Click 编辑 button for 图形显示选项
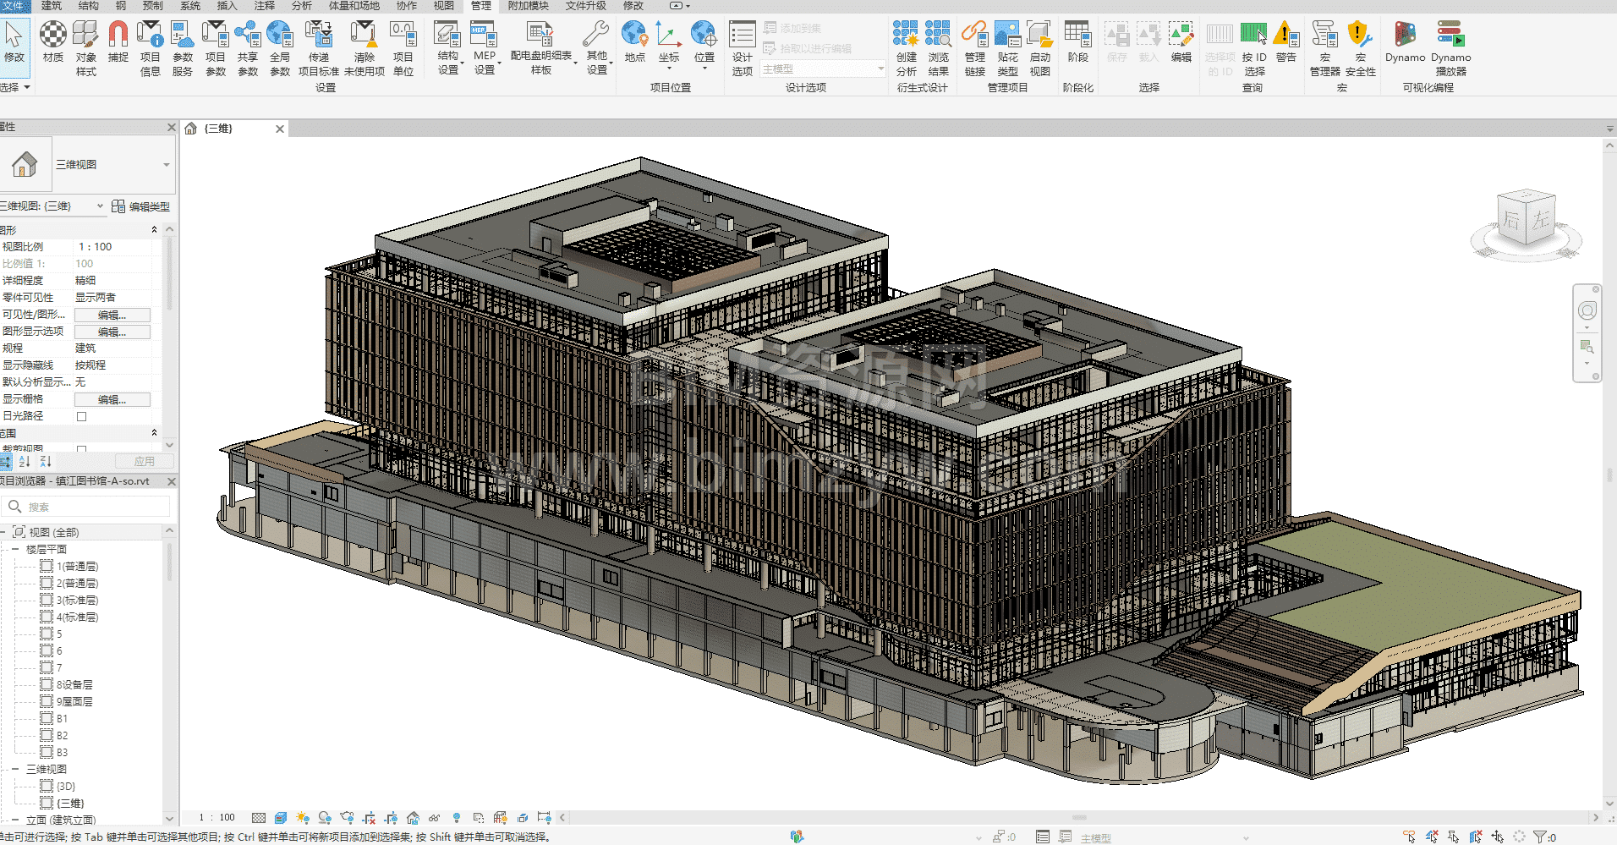This screenshot has width=1617, height=845. point(112,332)
